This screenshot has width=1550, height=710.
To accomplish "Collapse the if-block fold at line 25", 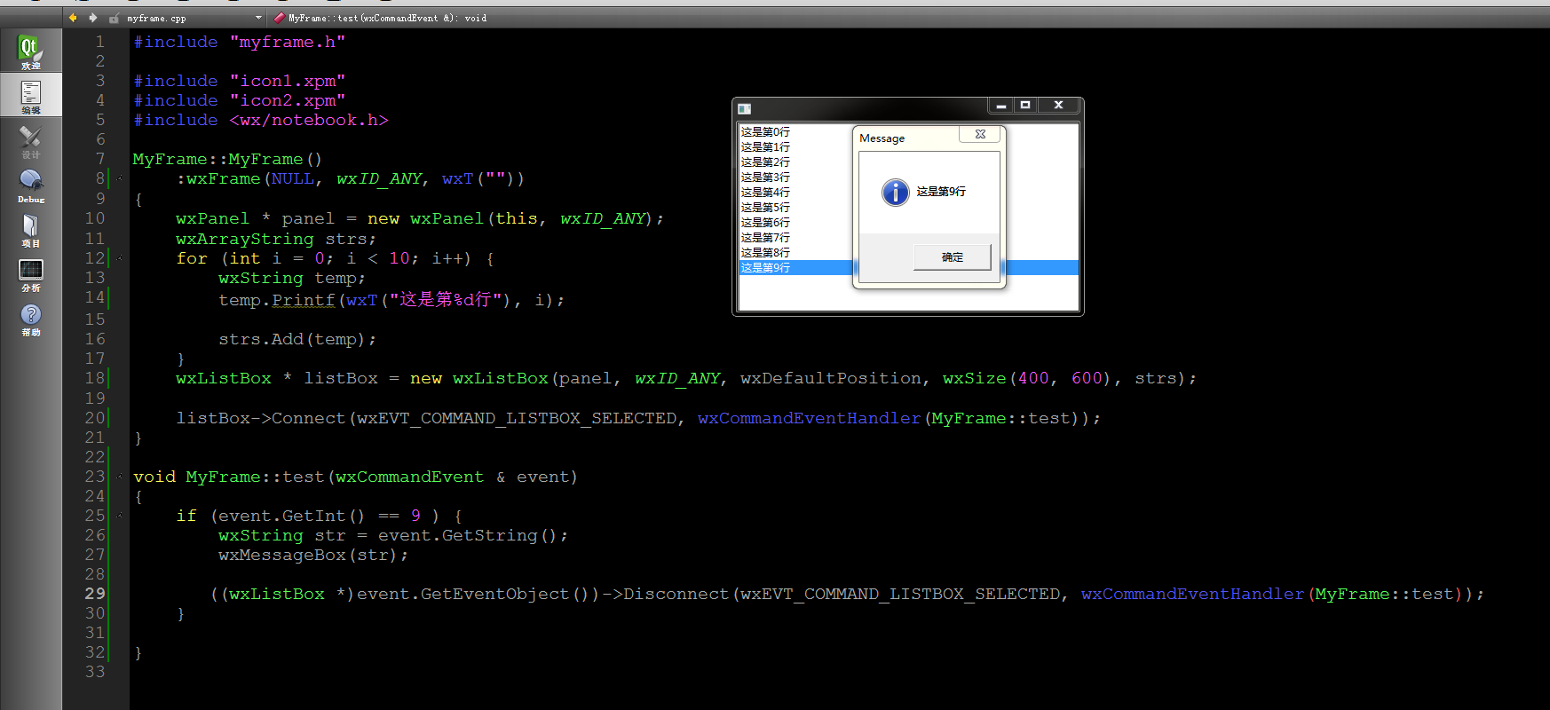I will [120, 516].
